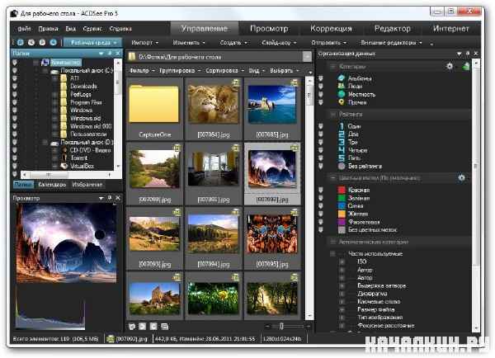This screenshot has height=358, width=495.
Task: Switch to the Календарь tab
Action: click(52, 185)
